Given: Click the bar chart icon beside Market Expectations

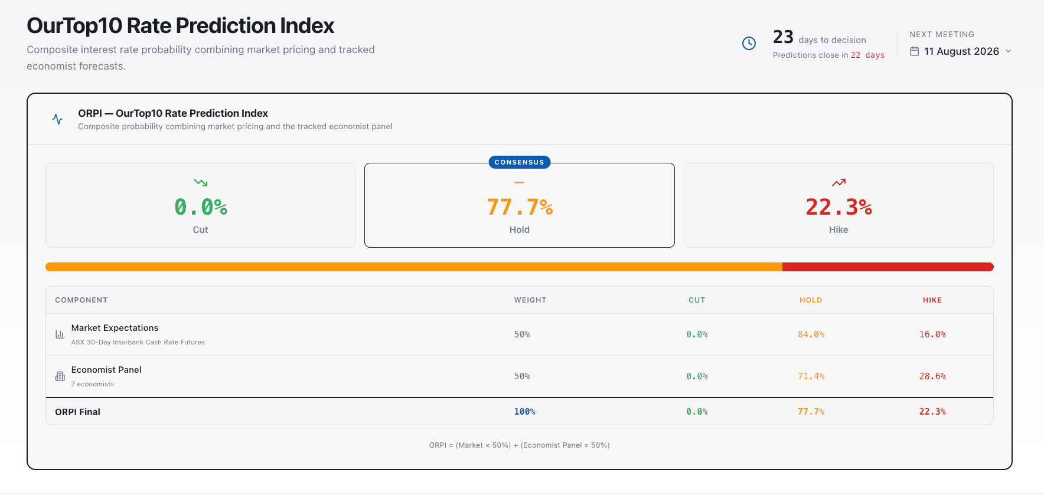Looking at the screenshot, I should [60, 334].
